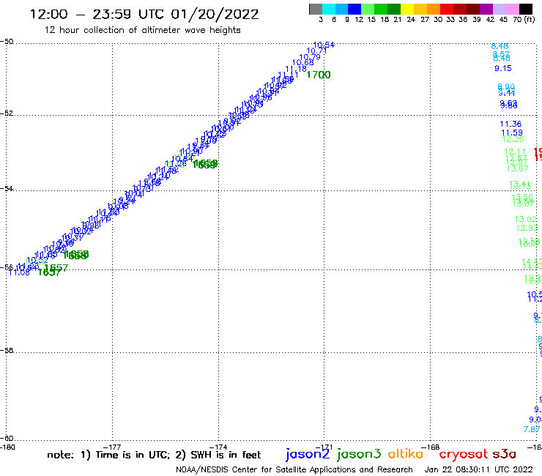Viewport: 542px width, 476px height.
Task: Select the 'jason2' satellite label
Action: (x=308, y=454)
